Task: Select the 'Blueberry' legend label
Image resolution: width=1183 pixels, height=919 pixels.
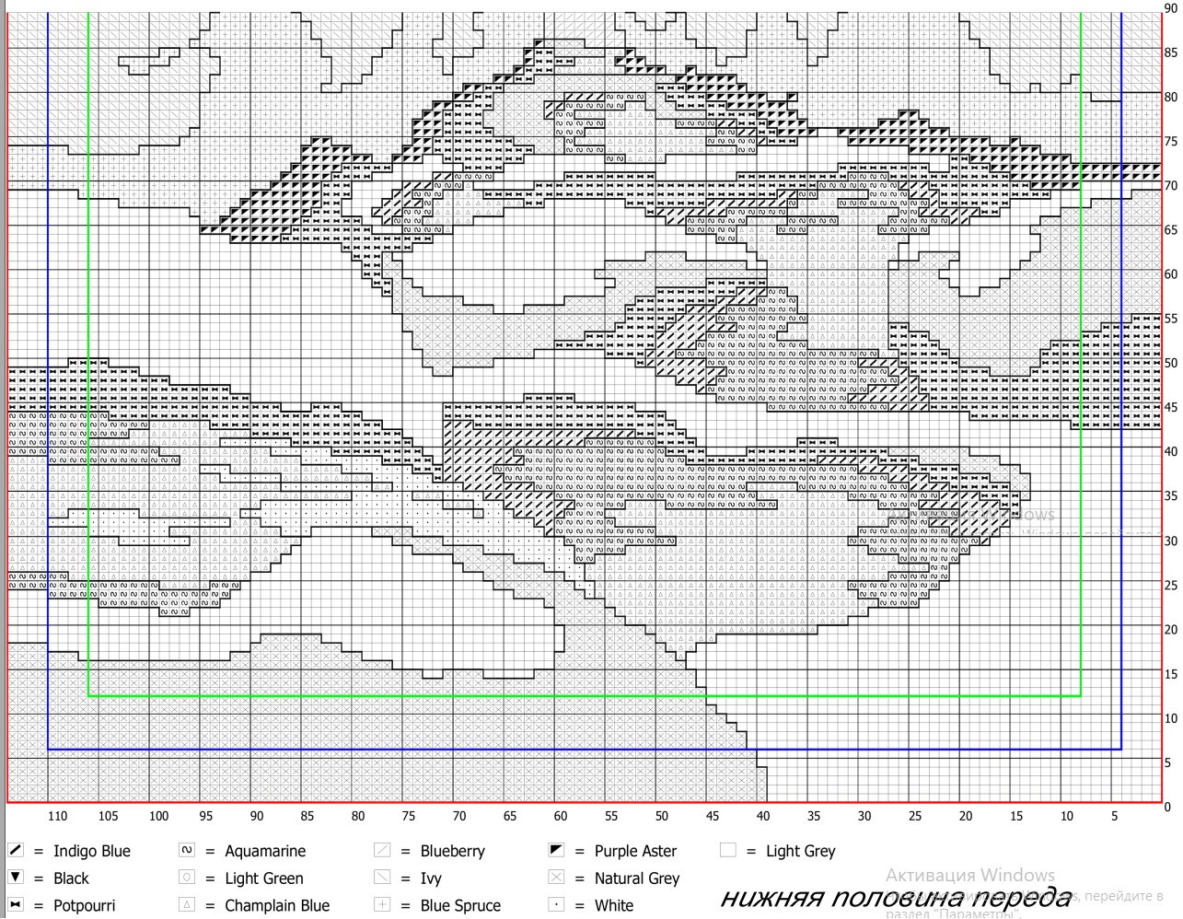Action: (x=453, y=852)
